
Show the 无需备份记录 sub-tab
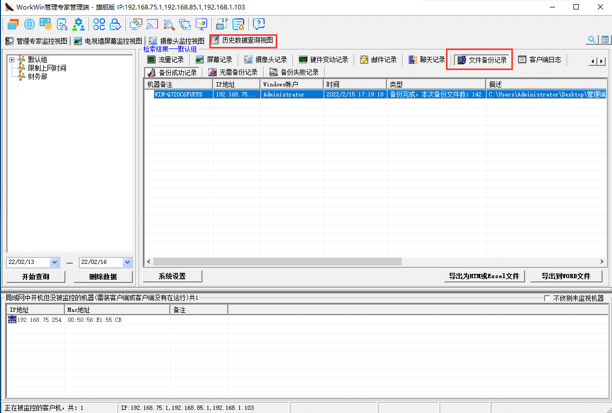coord(233,73)
